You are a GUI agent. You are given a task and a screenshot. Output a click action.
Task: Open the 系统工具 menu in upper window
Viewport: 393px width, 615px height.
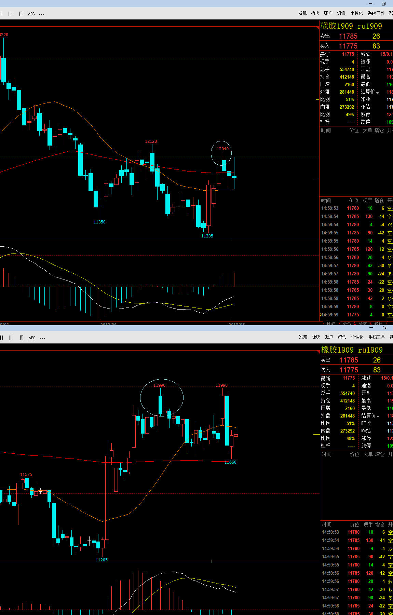(376, 13)
